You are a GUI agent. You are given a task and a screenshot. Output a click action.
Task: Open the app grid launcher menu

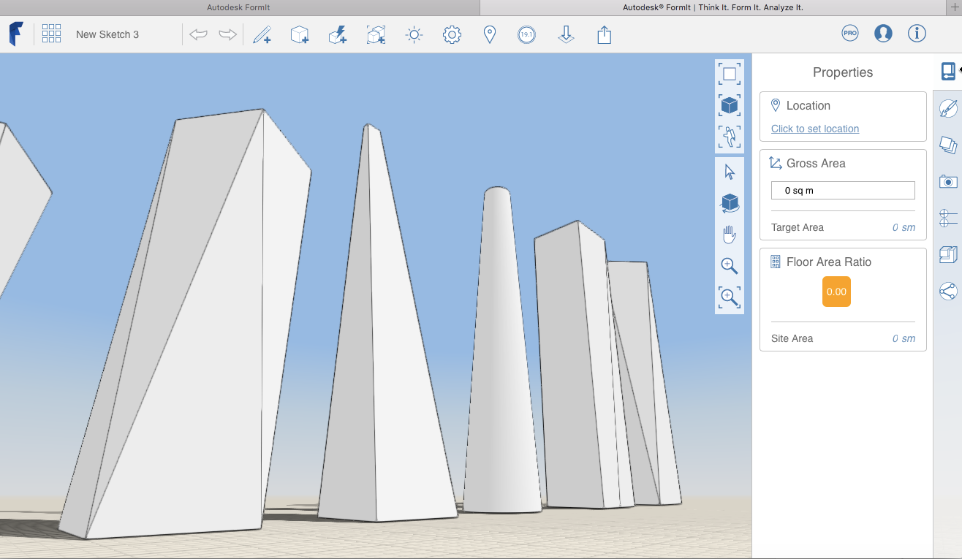click(51, 34)
